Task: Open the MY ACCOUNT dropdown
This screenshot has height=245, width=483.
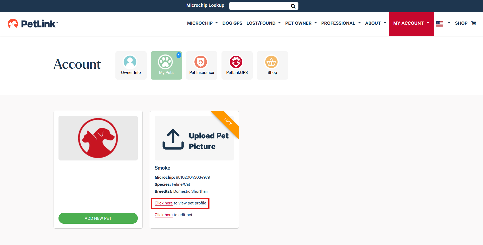Action: [411, 24]
